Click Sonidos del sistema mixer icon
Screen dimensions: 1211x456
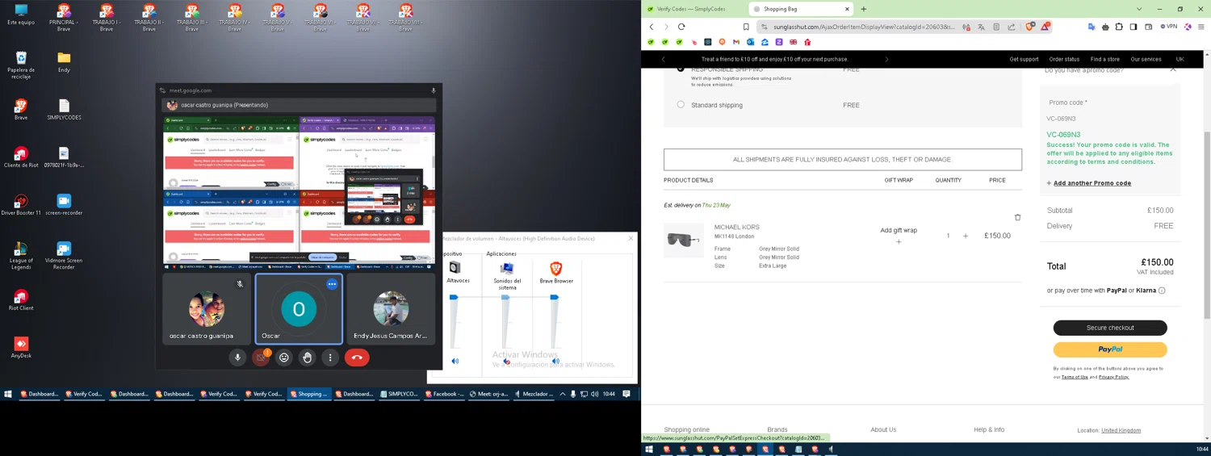pos(507,268)
